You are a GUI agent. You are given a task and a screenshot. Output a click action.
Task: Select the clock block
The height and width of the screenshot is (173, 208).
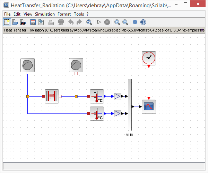click(149, 58)
